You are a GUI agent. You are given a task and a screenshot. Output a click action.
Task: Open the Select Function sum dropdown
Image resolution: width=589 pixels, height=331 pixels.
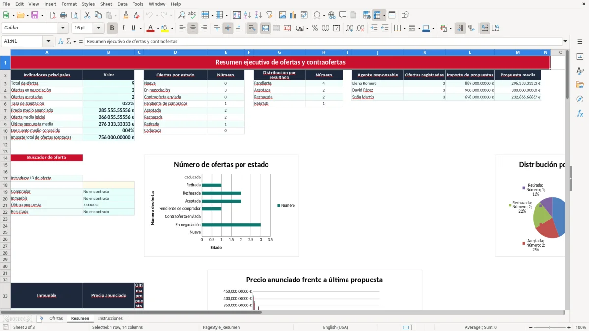(x=75, y=42)
